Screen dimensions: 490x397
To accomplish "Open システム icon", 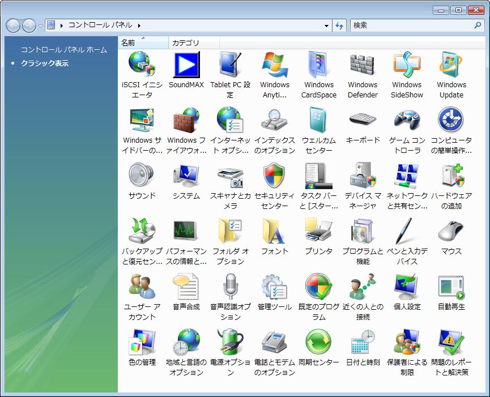I will coord(186,175).
